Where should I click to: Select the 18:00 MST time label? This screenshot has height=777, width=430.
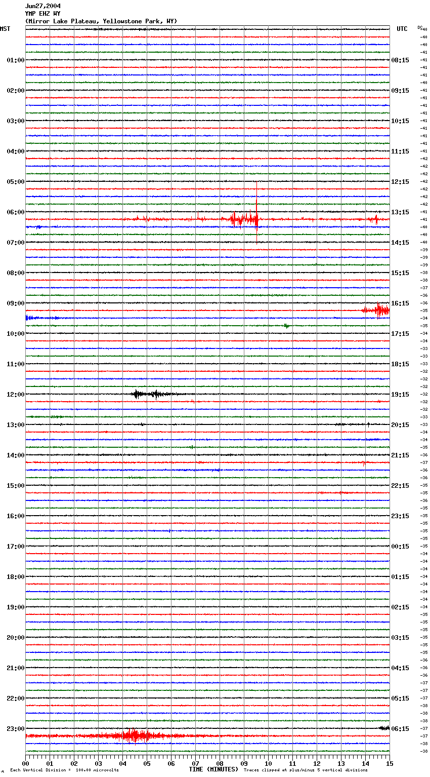click(16, 577)
